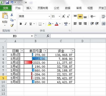The height and width of the screenshot is (96, 106).
Task: Click the Increase Font Size icon
Action: point(64,16)
